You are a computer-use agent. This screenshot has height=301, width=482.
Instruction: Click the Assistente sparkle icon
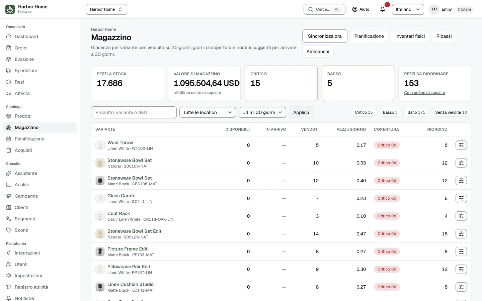[x=9, y=173]
